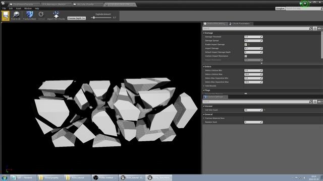
Task: Click the Impact Damage value field
Action: pos(253,48)
